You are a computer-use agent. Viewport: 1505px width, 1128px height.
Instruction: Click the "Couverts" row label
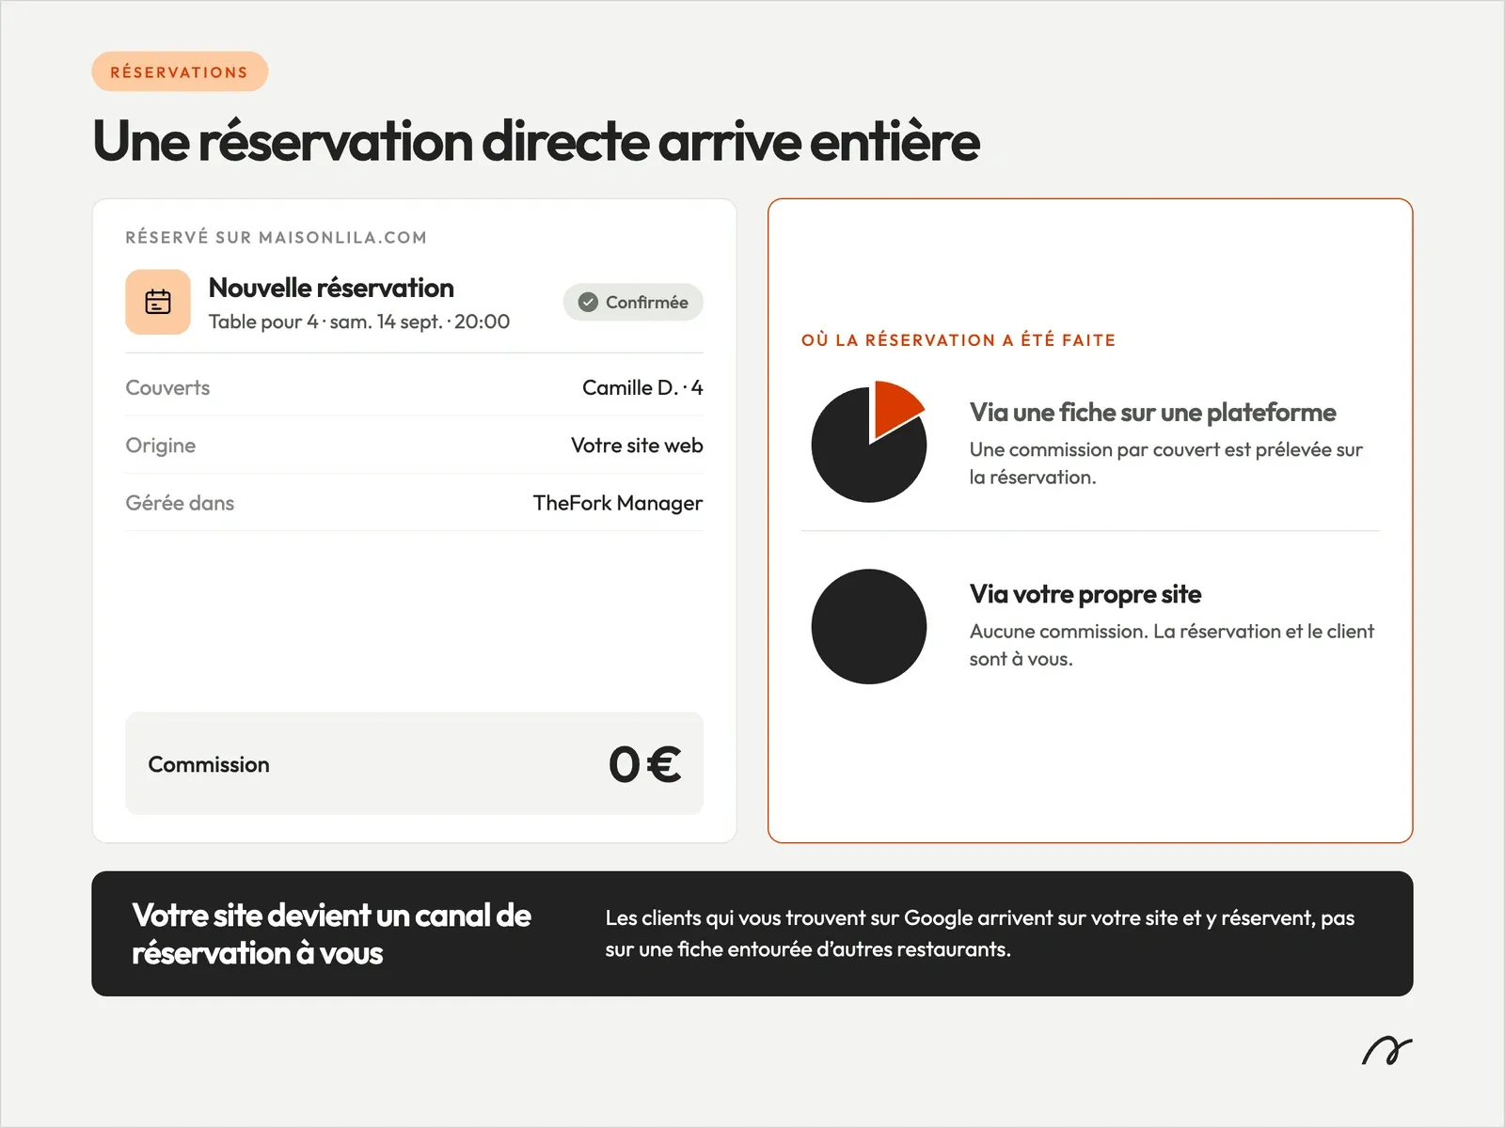click(x=167, y=387)
